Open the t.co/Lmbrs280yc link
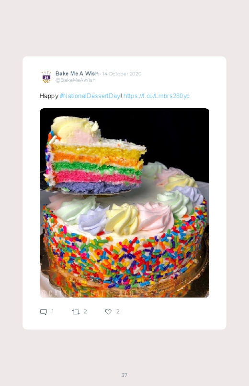The image size is (249, 386). (x=156, y=96)
